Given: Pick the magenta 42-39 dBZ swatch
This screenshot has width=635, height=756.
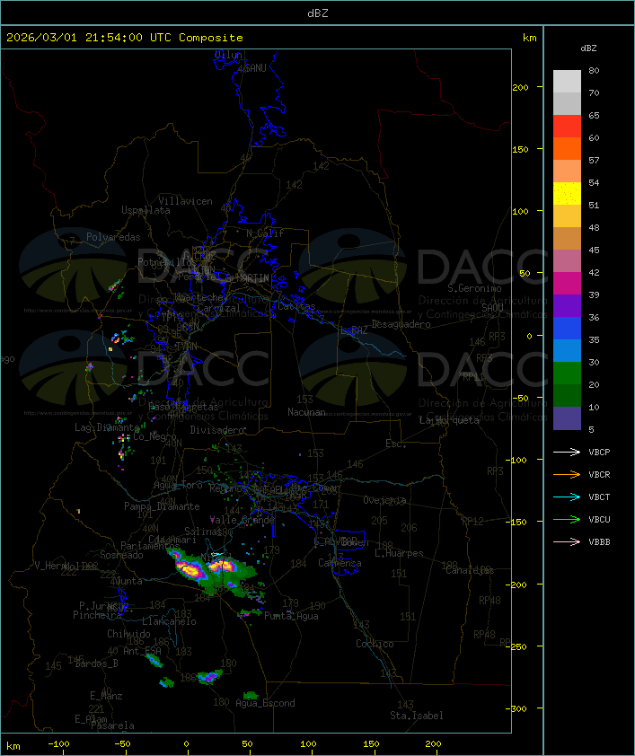Looking at the screenshot, I should [x=567, y=283].
